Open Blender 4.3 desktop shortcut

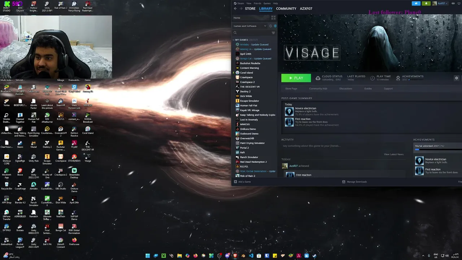point(20,200)
